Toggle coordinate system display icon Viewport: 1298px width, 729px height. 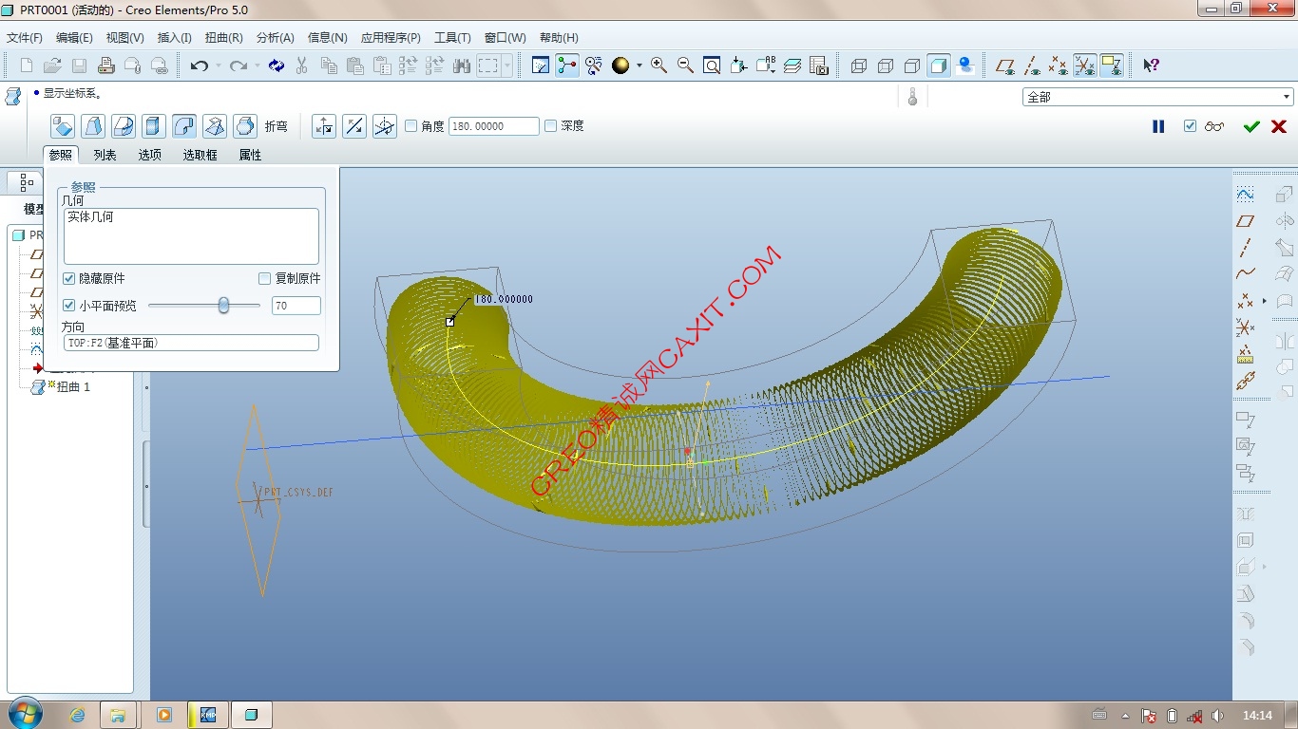[1084, 65]
